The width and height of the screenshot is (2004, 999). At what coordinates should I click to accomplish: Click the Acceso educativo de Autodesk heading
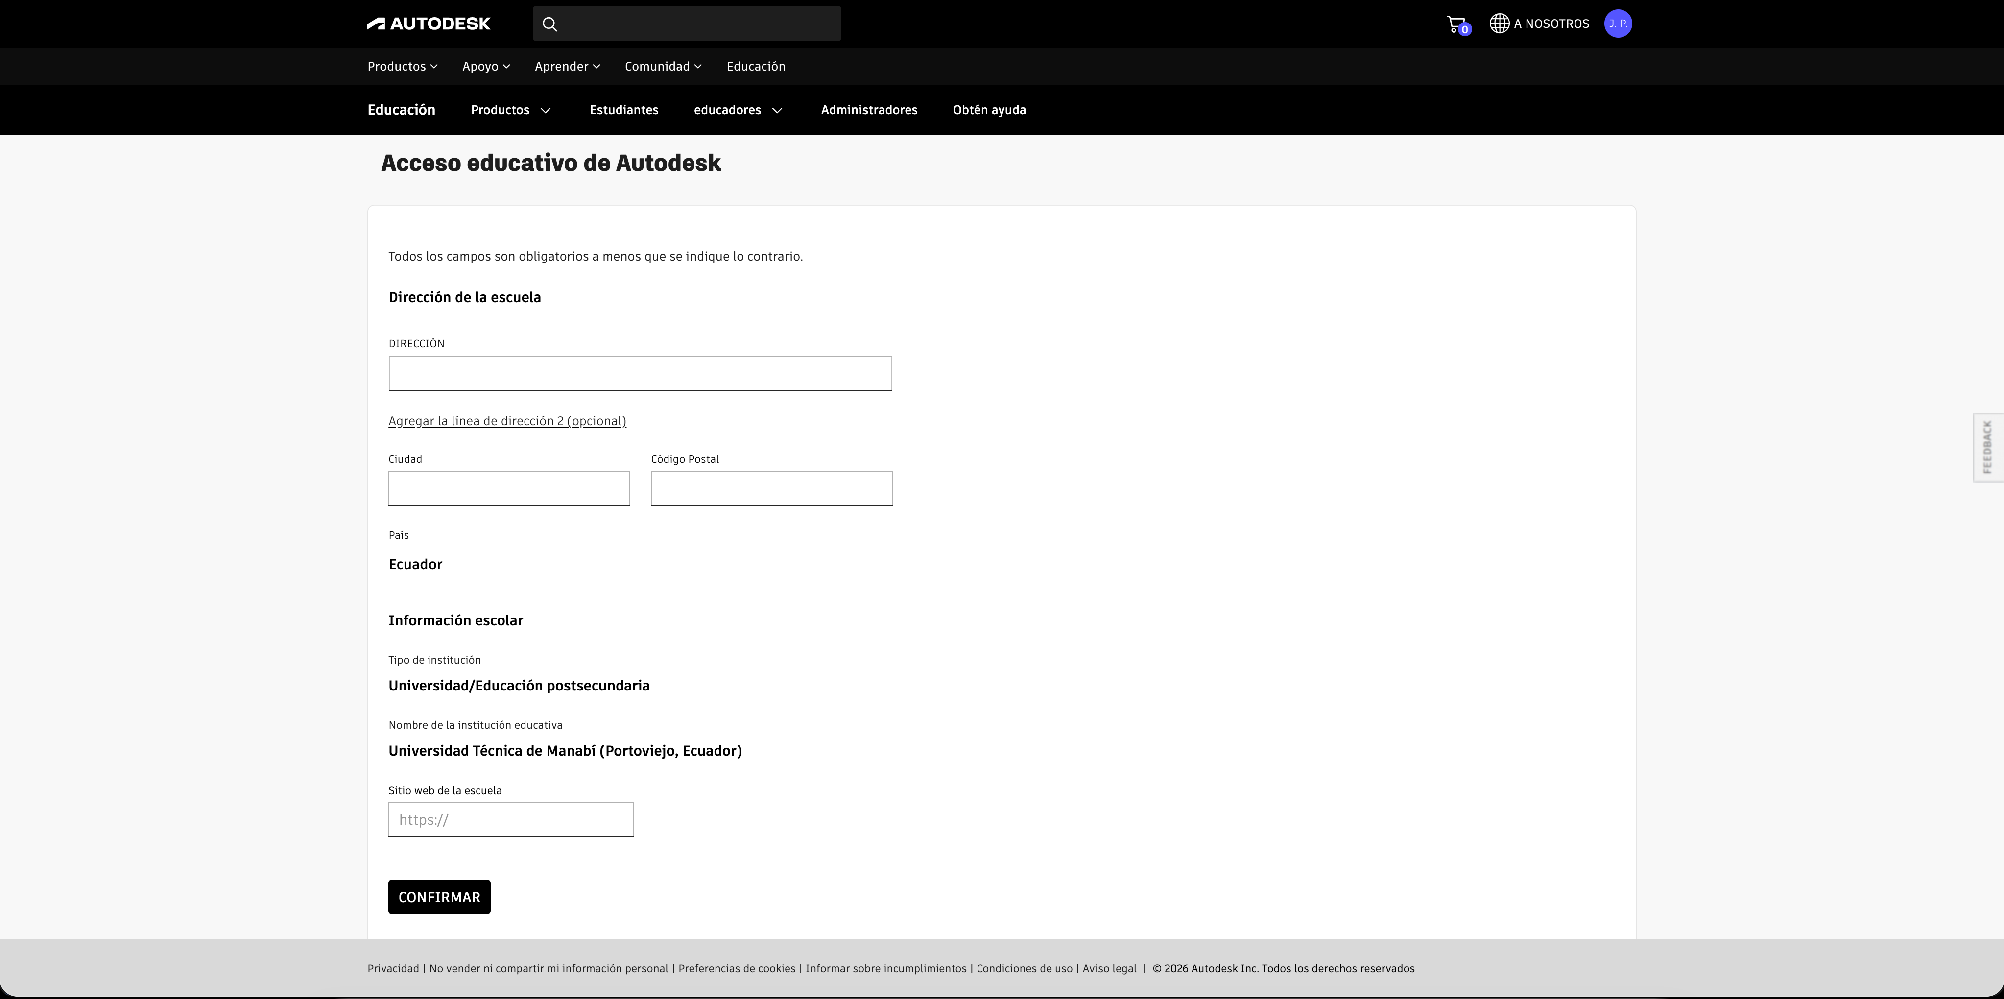coord(551,163)
